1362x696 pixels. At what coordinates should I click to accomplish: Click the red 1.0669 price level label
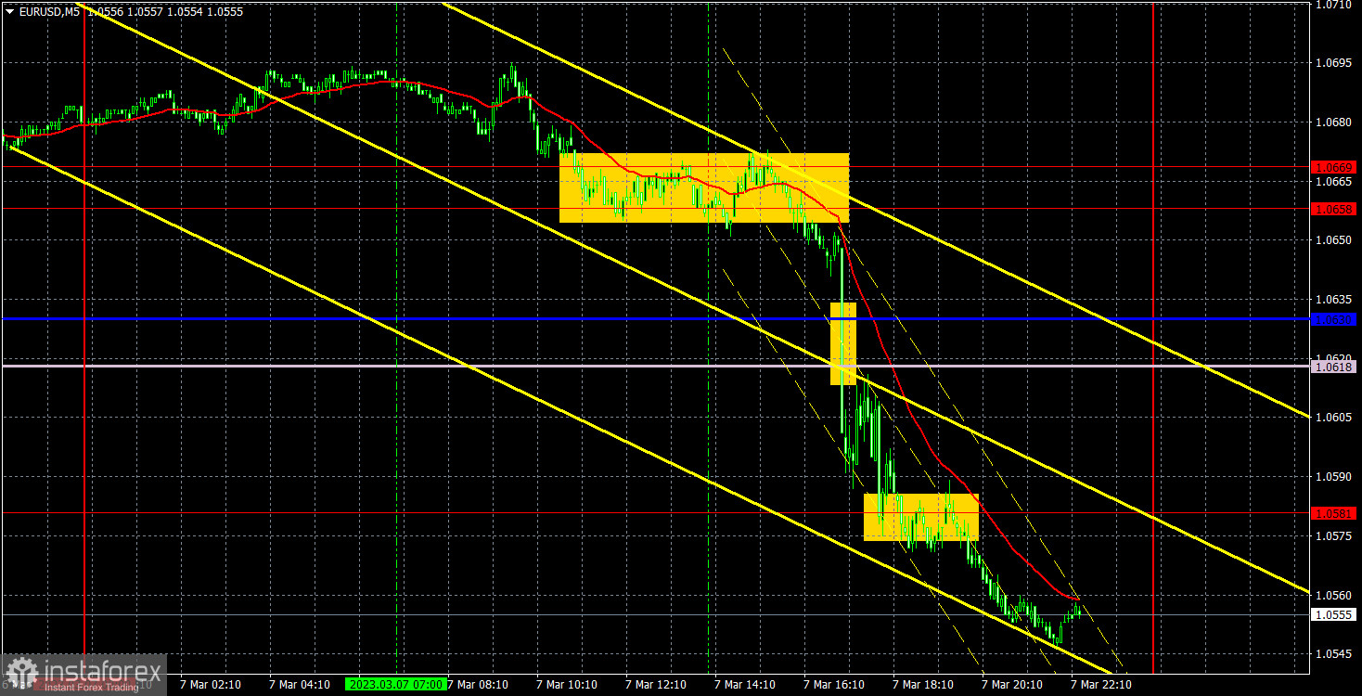click(1334, 167)
